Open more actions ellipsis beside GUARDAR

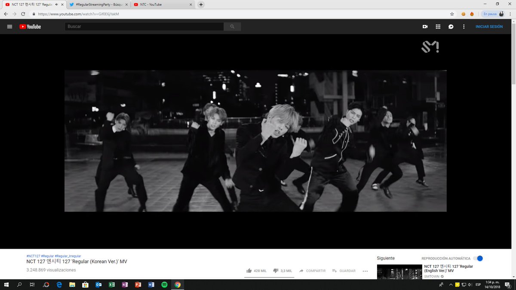click(x=365, y=271)
